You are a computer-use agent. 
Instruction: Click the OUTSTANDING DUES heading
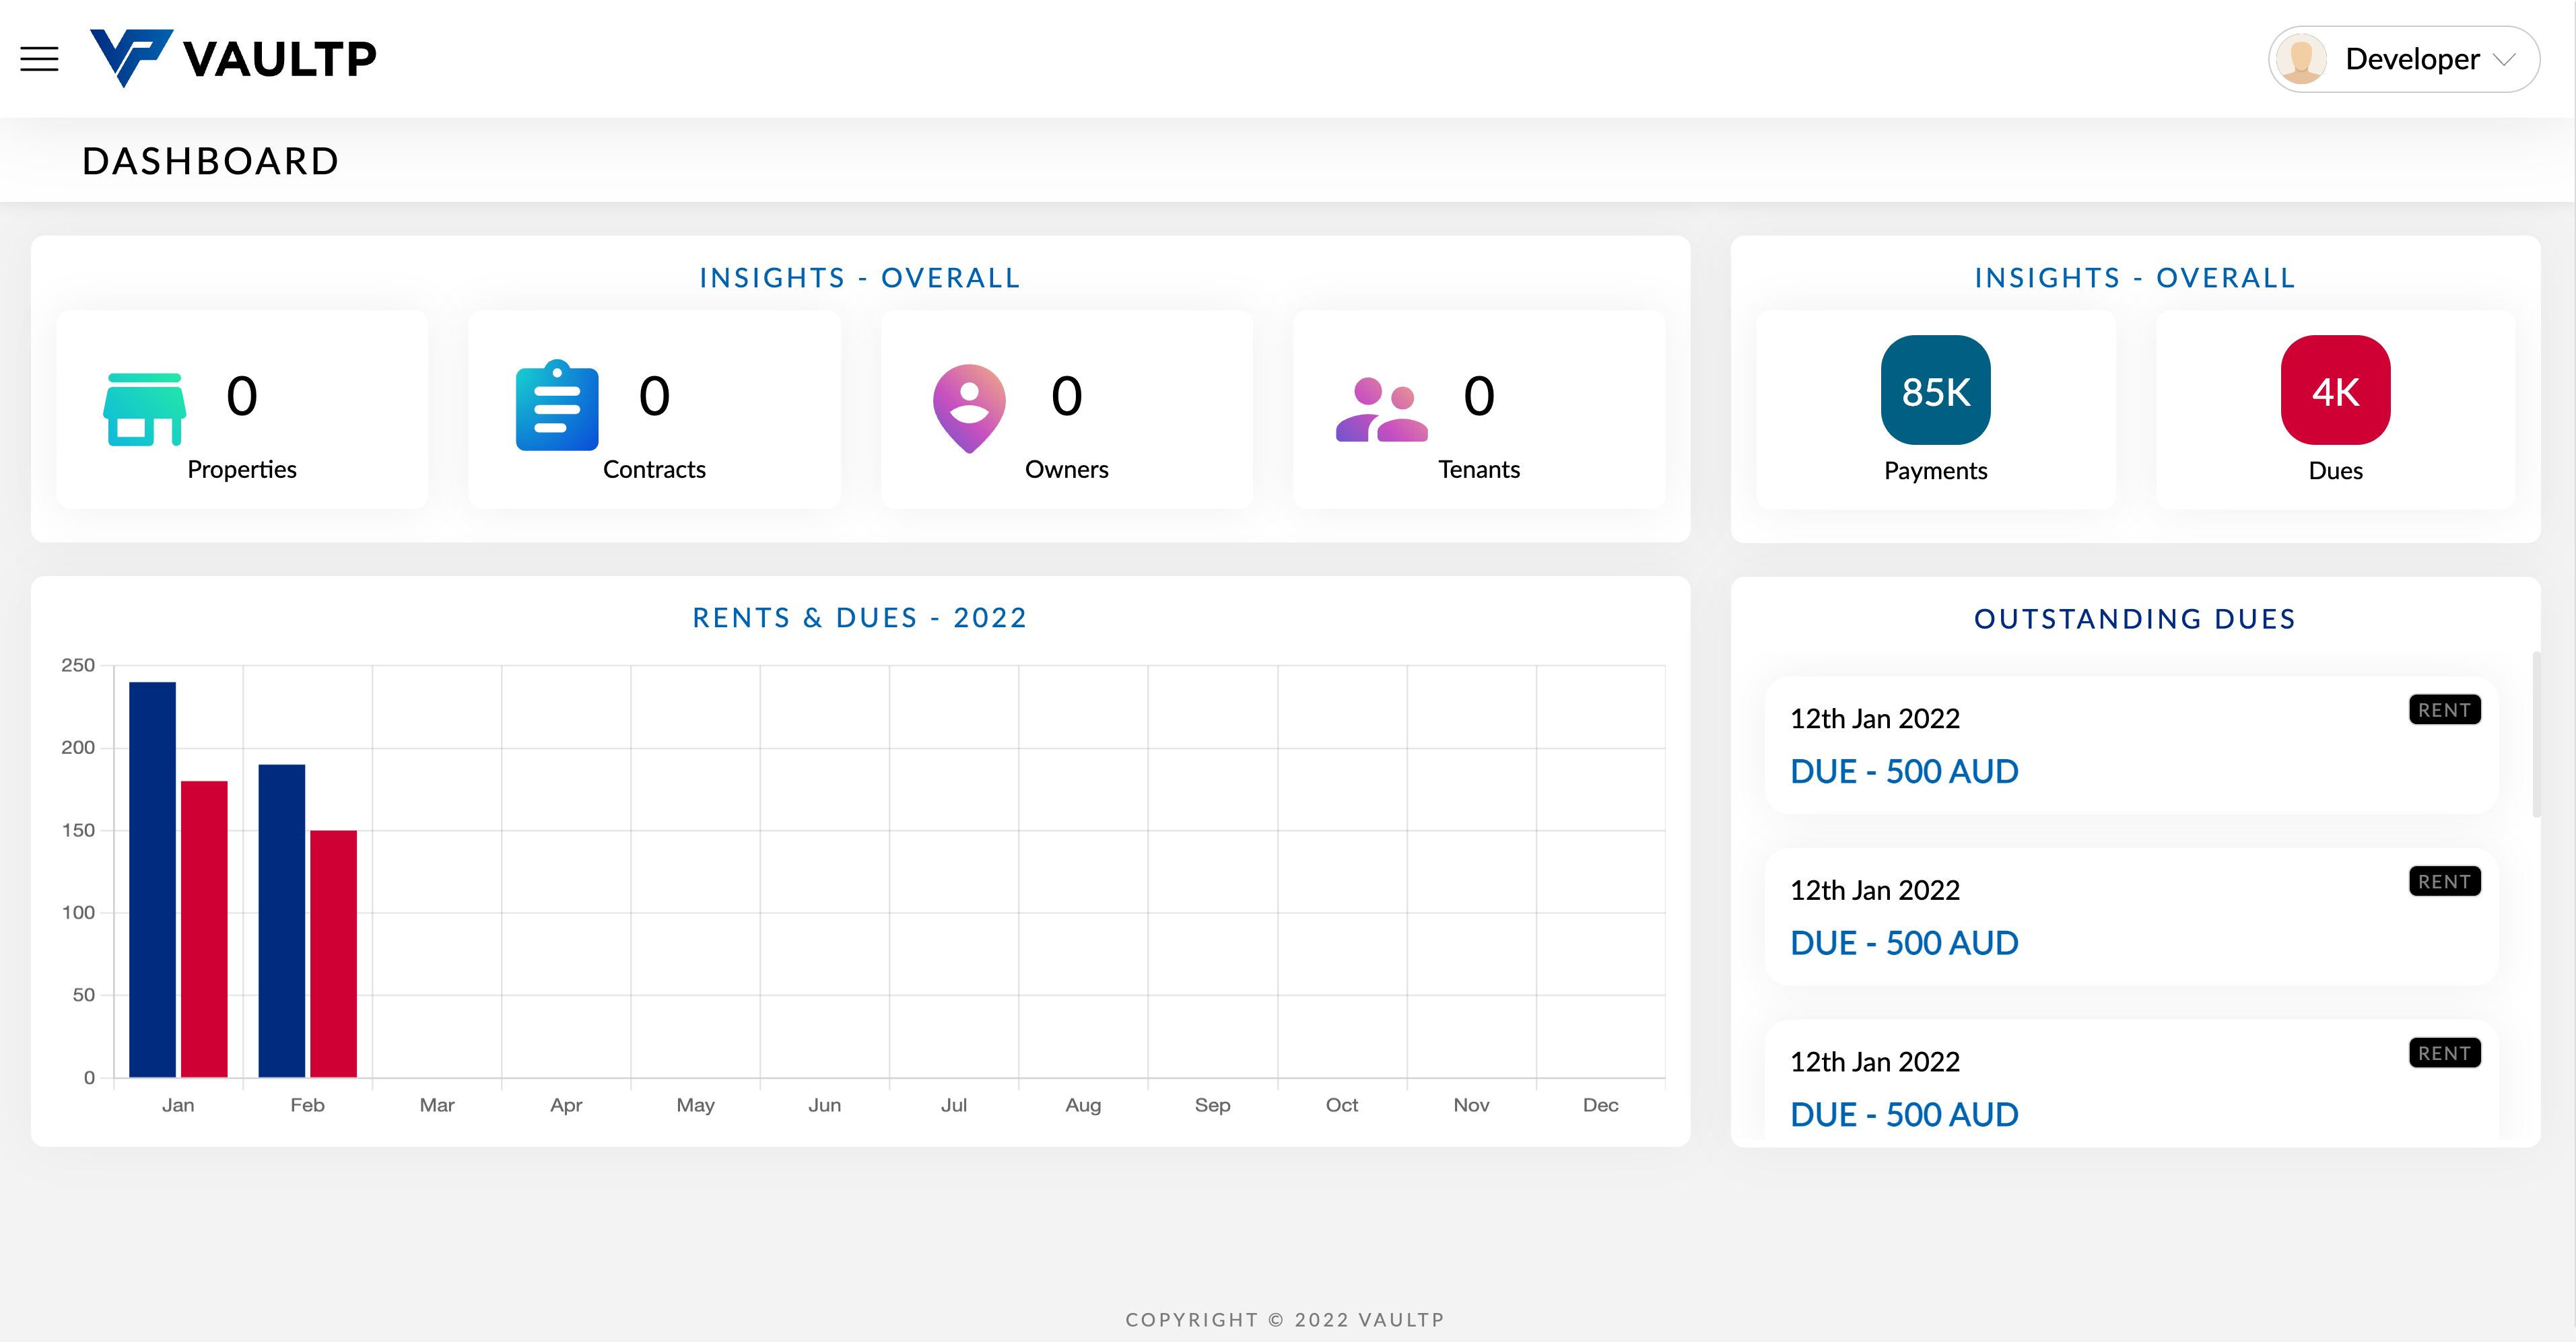2135,619
